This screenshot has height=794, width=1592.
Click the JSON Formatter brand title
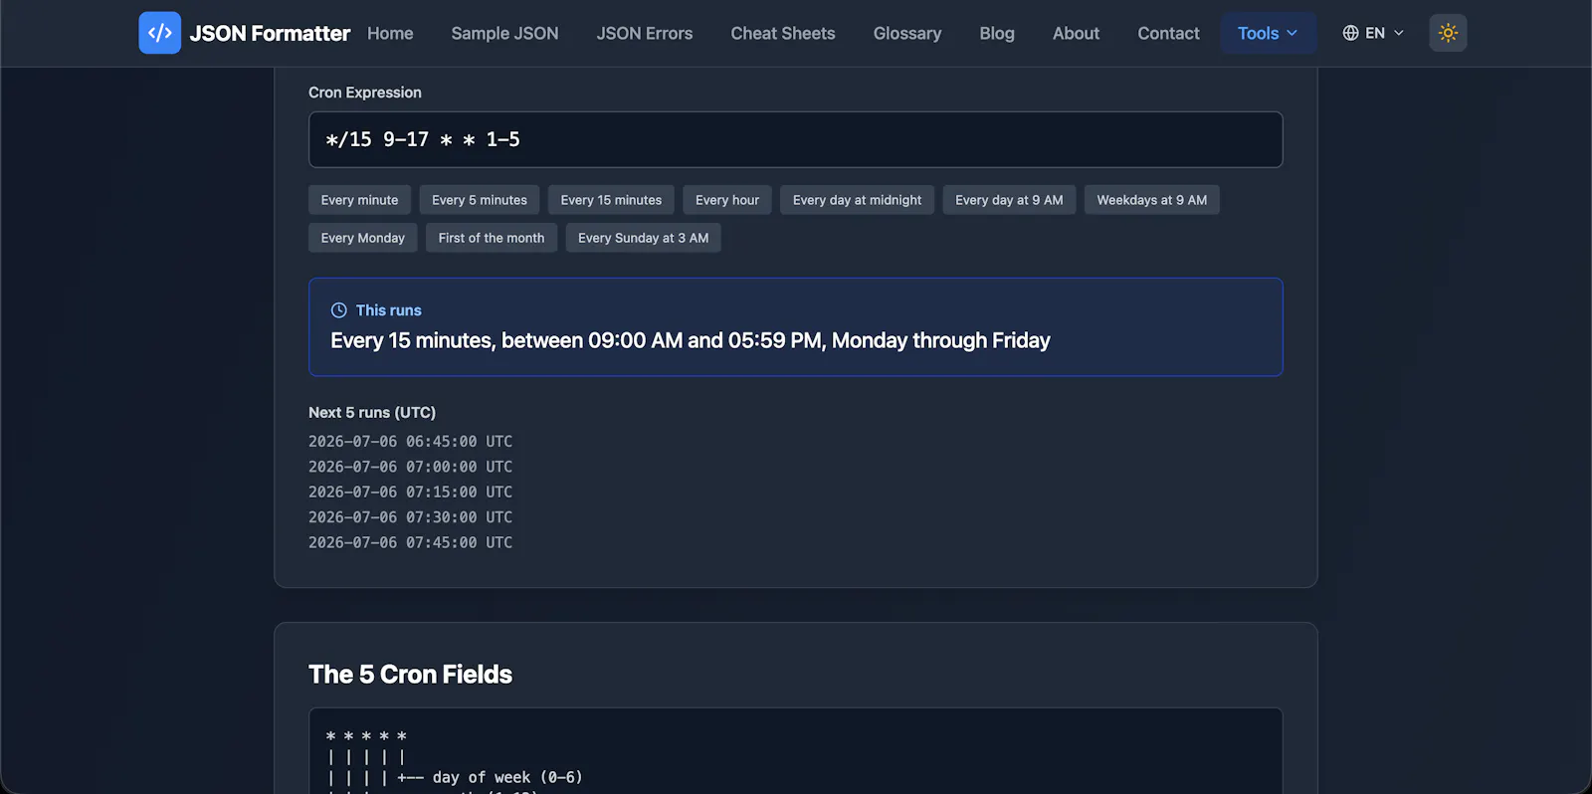point(270,33)
